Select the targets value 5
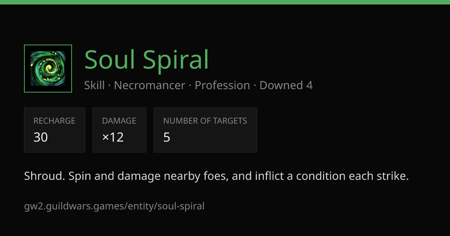The width and height of the screenshot is (450, 236). click(x=167, y=137)
